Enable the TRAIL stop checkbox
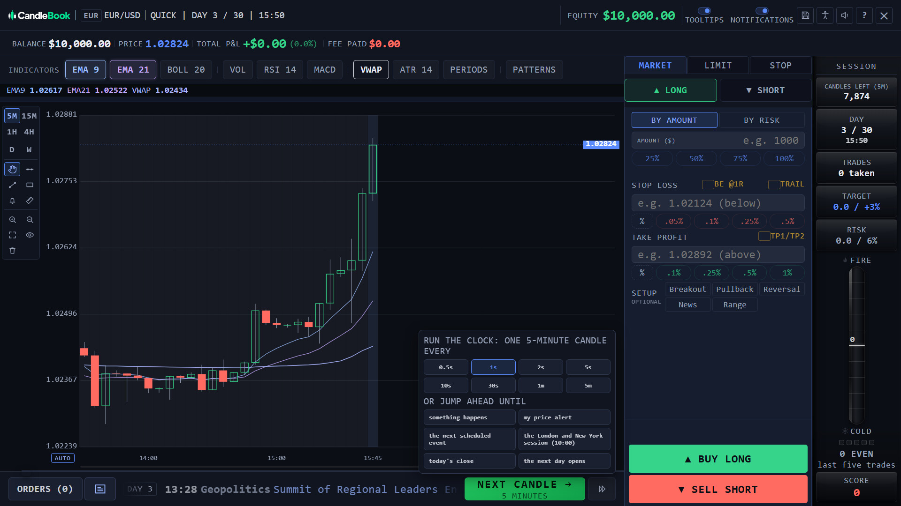 (x=774, y=185)
